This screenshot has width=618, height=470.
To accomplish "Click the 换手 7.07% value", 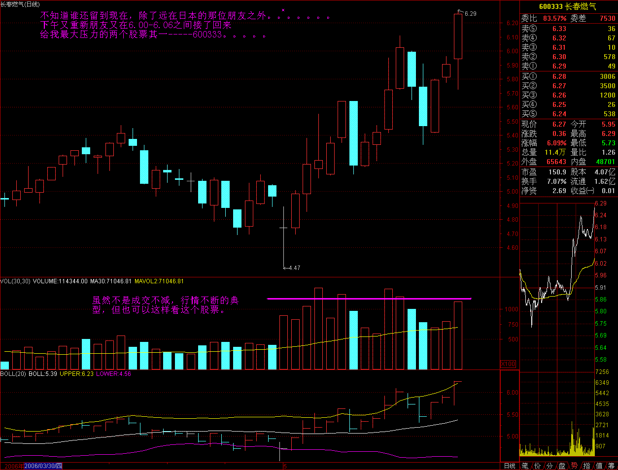I will click(x=557, y=181).
